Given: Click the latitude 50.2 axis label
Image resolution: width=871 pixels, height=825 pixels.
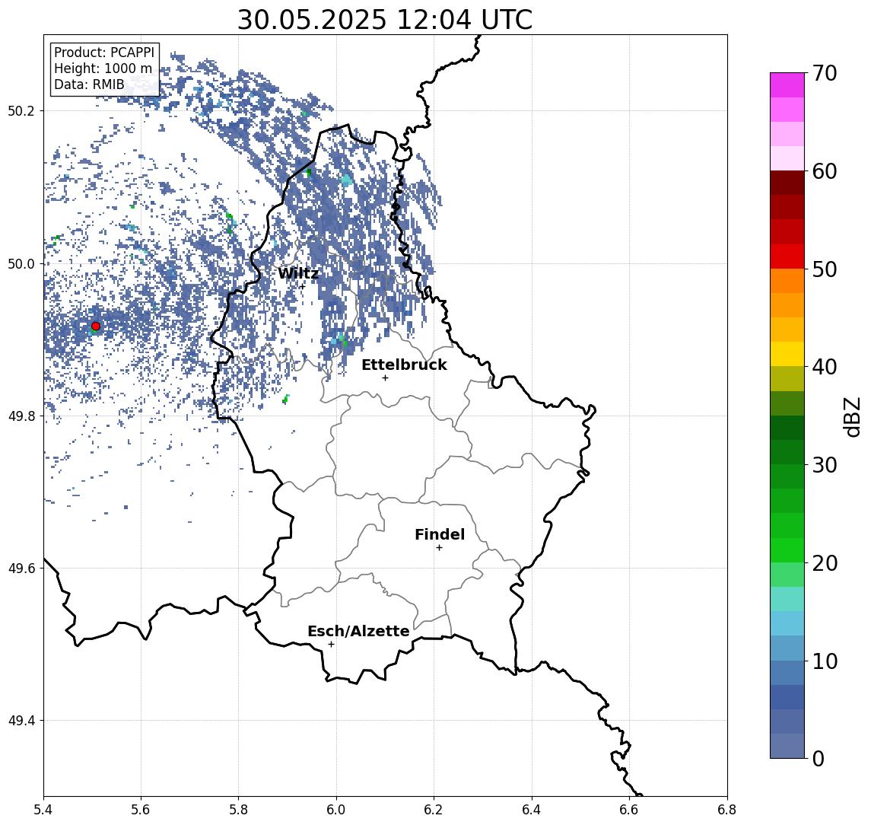Looking at the screenshot, I should 21,110.
